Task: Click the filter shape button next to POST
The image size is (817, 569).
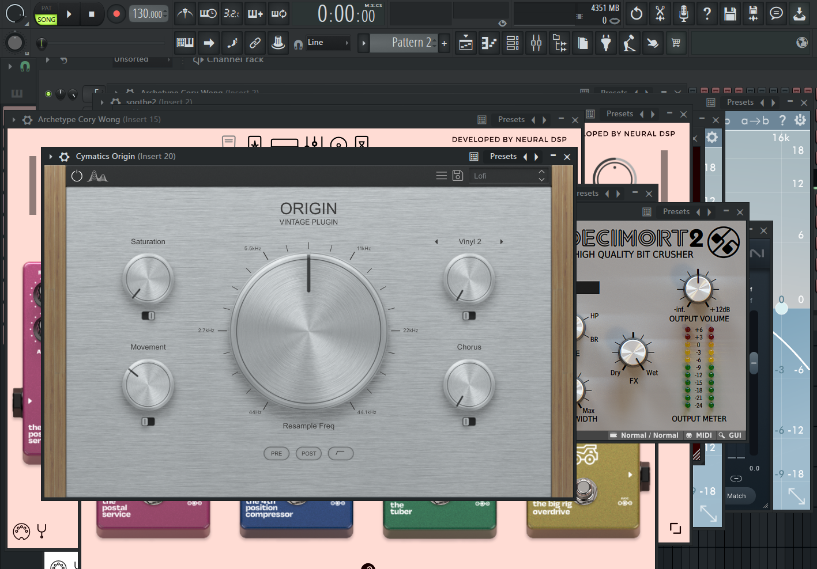Action: pyautogui.click(x=341, y=454)
